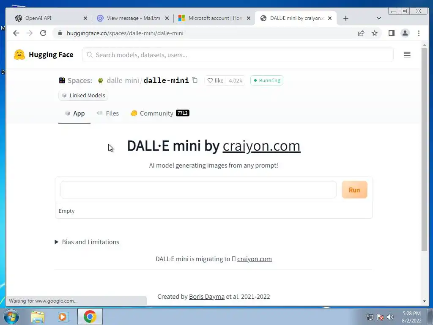This screenshot has height=325, width=433.
Task: Click the Chrome taskbar icon
Action: (x=90, y=317)
